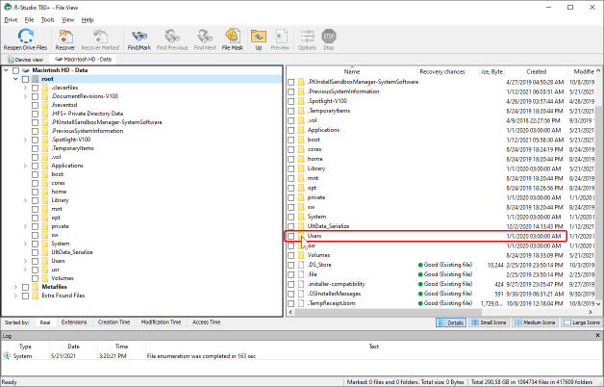Switch to the Device view tab
Image resolution: width=604 pixels, height=387 pixels.
25,60
